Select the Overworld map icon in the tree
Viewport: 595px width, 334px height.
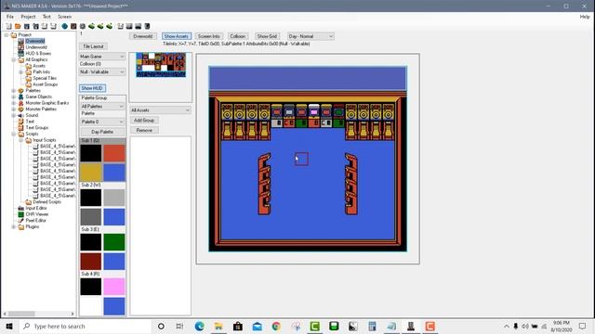20,41
